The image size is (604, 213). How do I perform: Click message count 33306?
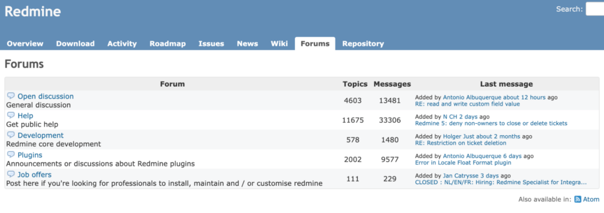point(390,120)
